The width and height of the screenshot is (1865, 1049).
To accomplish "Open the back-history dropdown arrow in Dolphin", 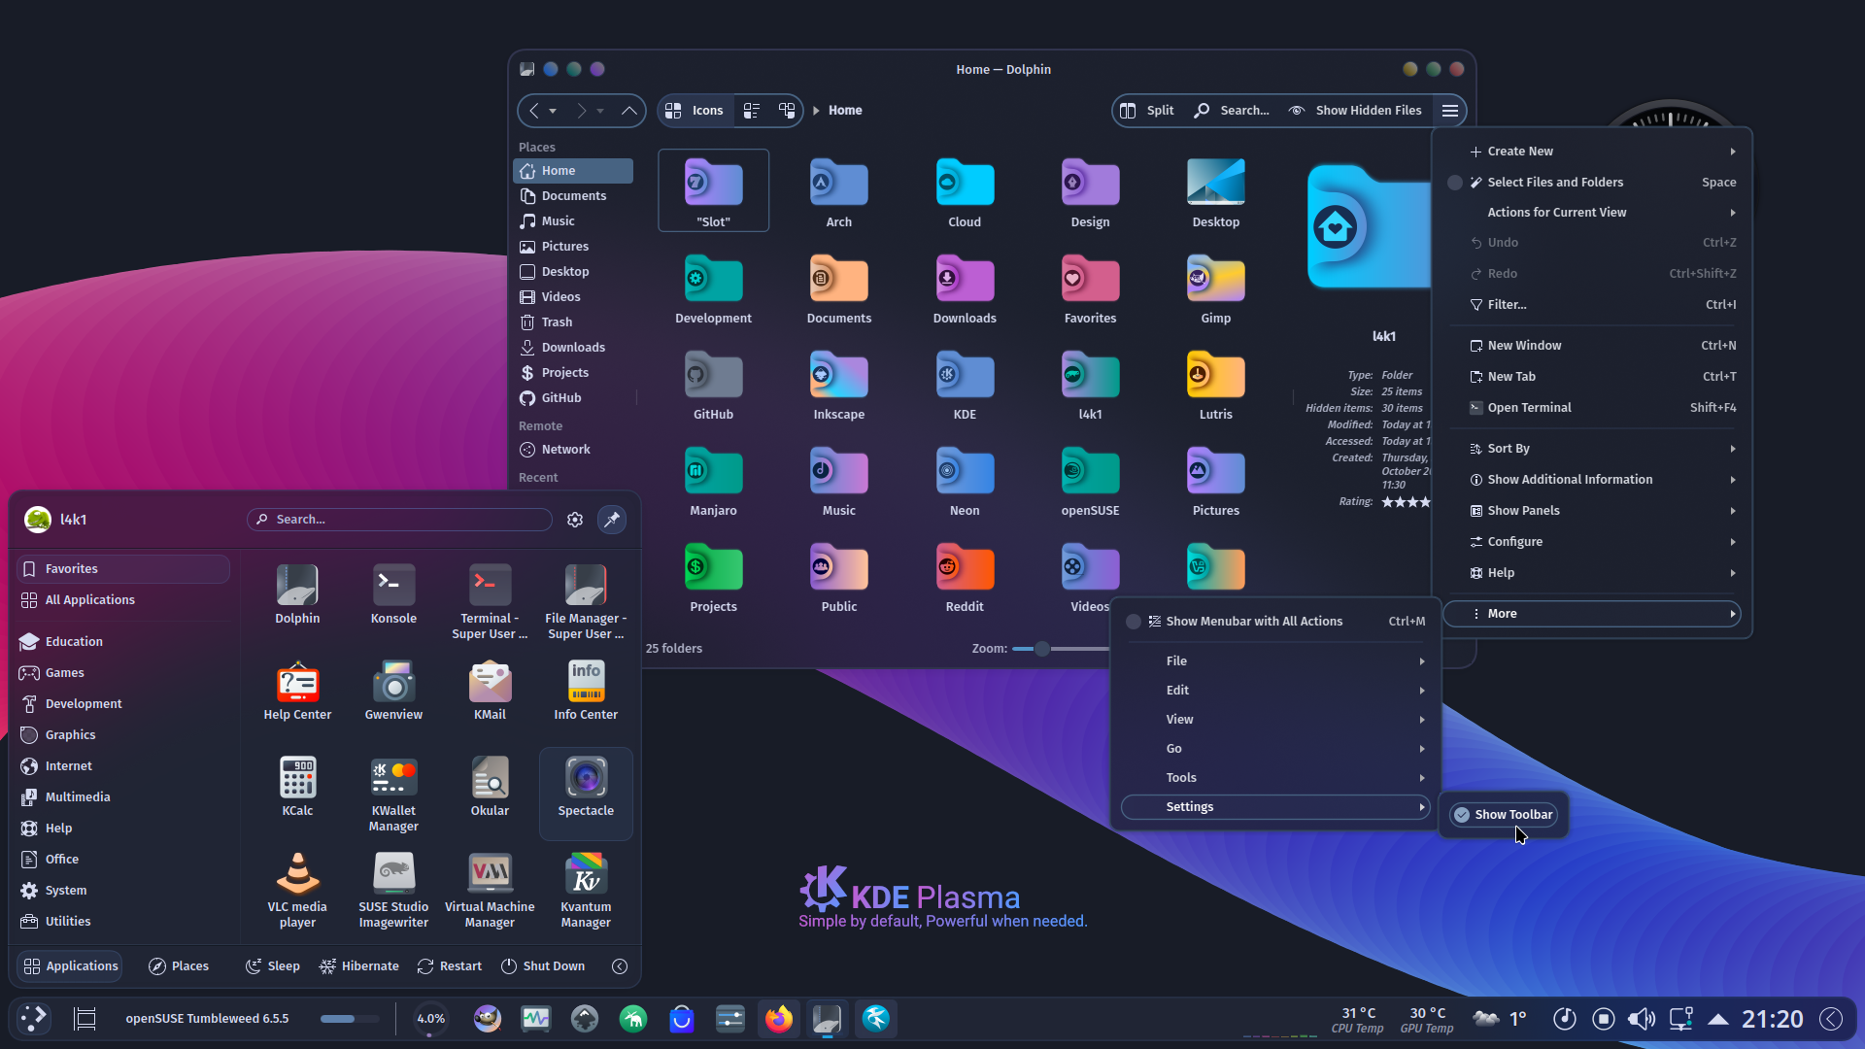I will (553, 111).
